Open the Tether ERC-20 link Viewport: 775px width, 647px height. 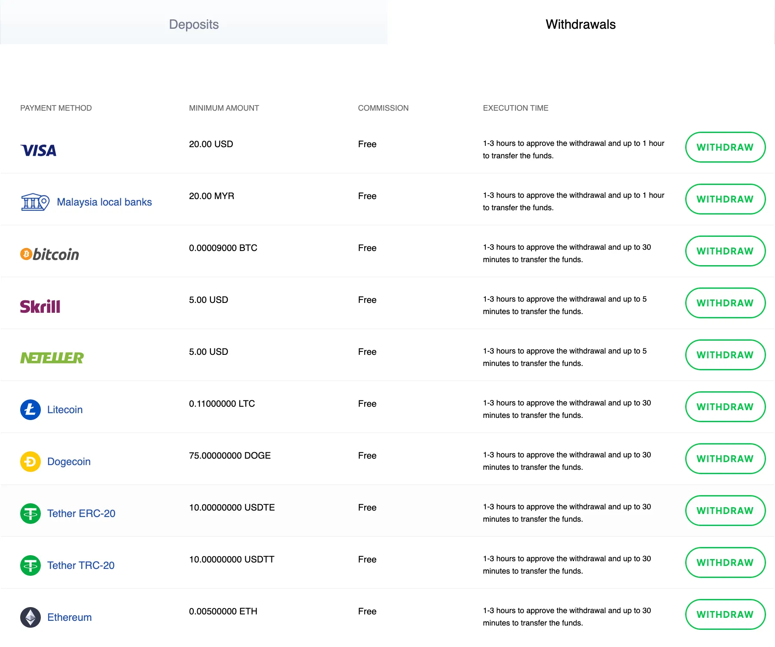[x=81, y=514]
